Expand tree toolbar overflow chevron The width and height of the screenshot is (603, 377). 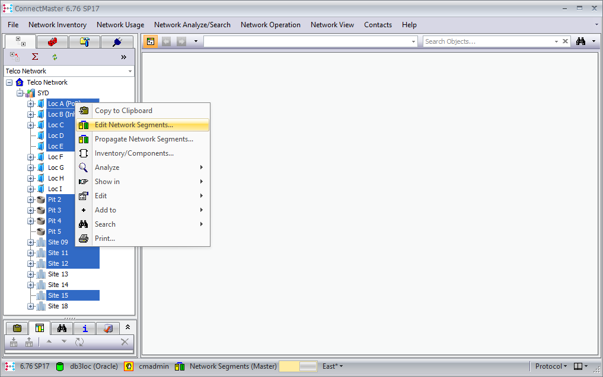click(x=123, y=57)
